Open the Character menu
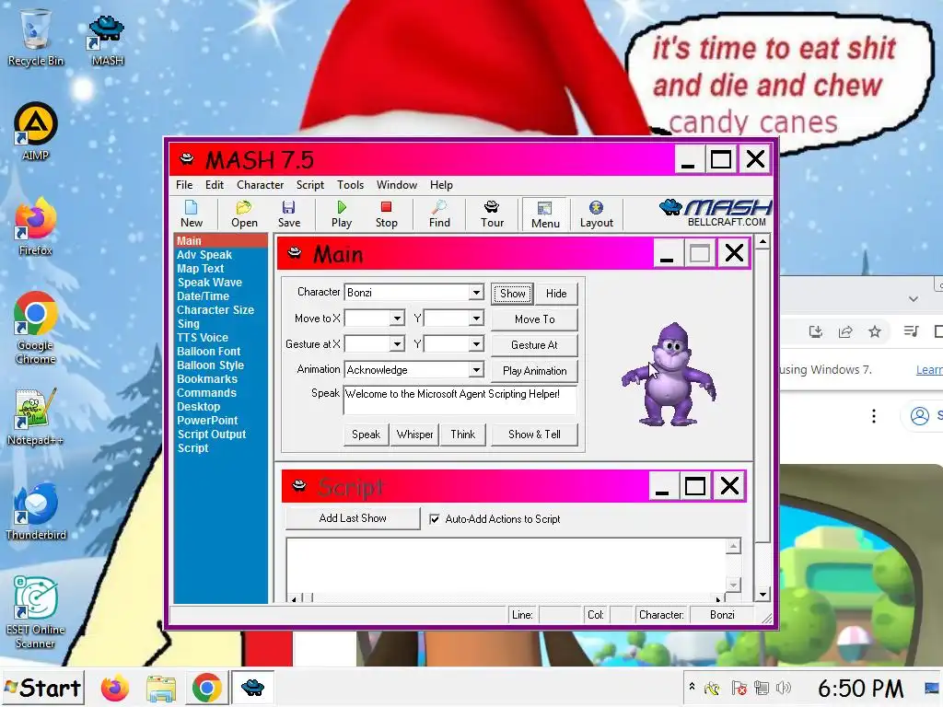 click(x=260, y=185)
